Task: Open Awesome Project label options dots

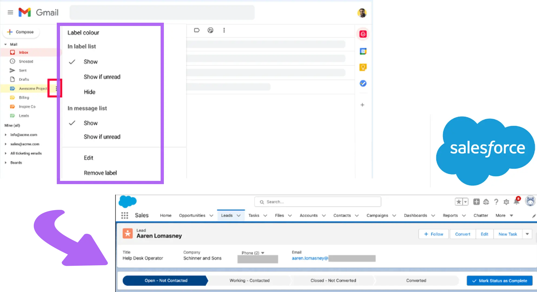Action: tap(56, 88)
